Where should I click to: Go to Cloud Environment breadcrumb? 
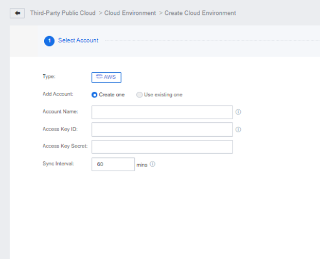tap(130, 13)
